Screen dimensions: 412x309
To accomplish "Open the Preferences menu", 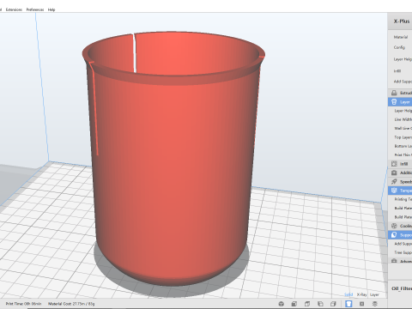I will pos(35,9).
